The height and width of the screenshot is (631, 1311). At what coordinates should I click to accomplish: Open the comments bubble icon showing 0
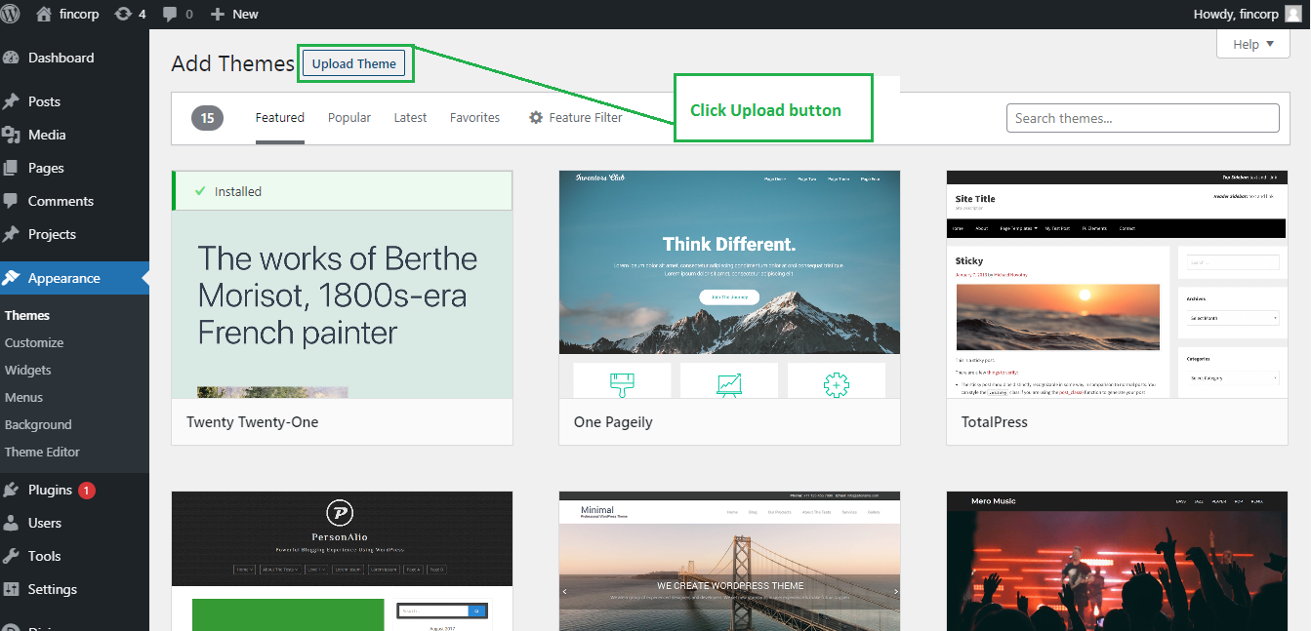tap(178, 14)
